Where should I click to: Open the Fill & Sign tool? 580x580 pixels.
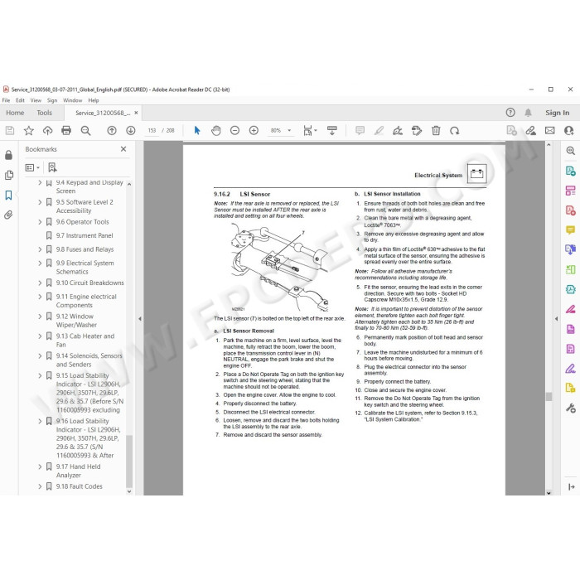[570, 369]
